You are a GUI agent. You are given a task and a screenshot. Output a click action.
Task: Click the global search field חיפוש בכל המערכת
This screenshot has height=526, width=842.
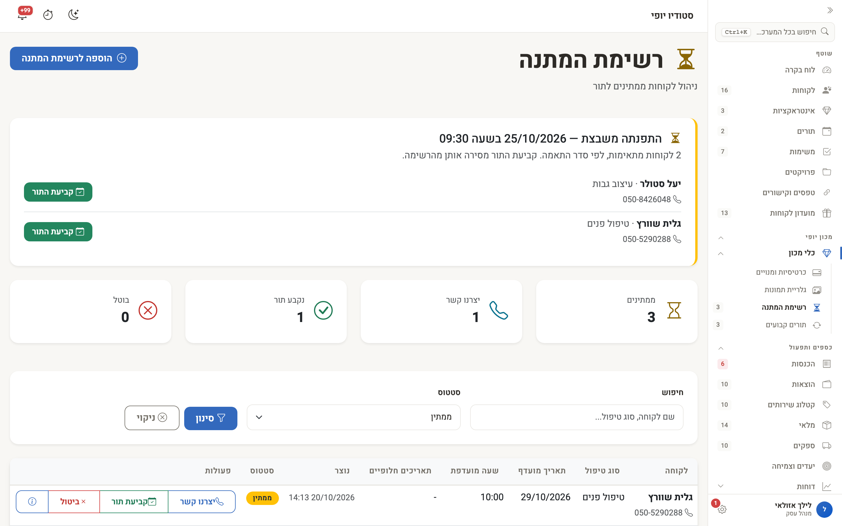(775, 32)
